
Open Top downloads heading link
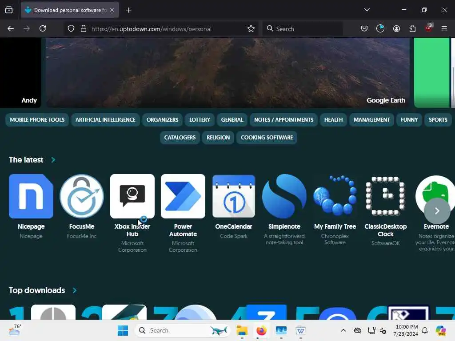37,290
